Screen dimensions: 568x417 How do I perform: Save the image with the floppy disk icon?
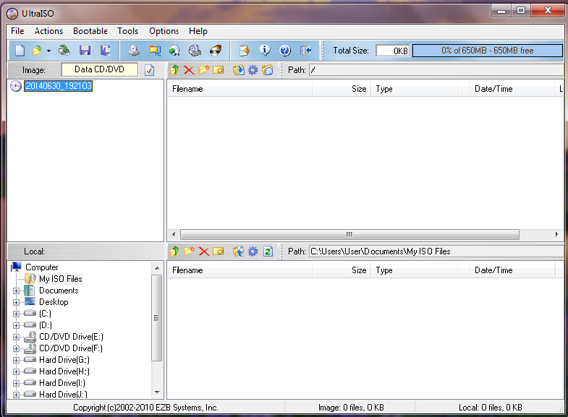coord(85,51)
